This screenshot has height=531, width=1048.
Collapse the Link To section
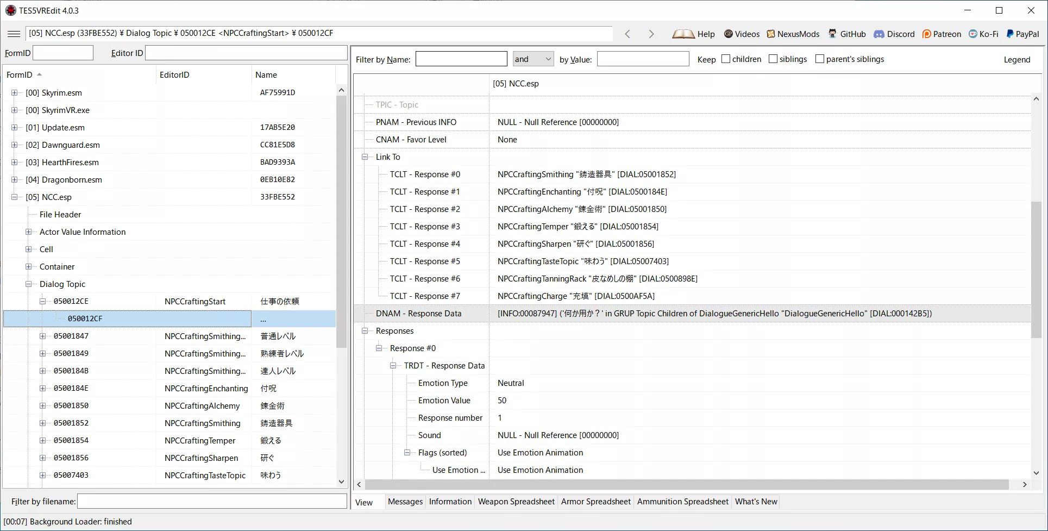365,157
